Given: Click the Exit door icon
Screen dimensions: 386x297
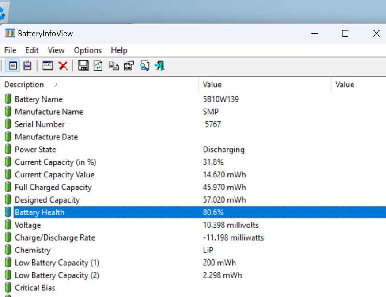Looking at the screenshot, I should [159, 66].
